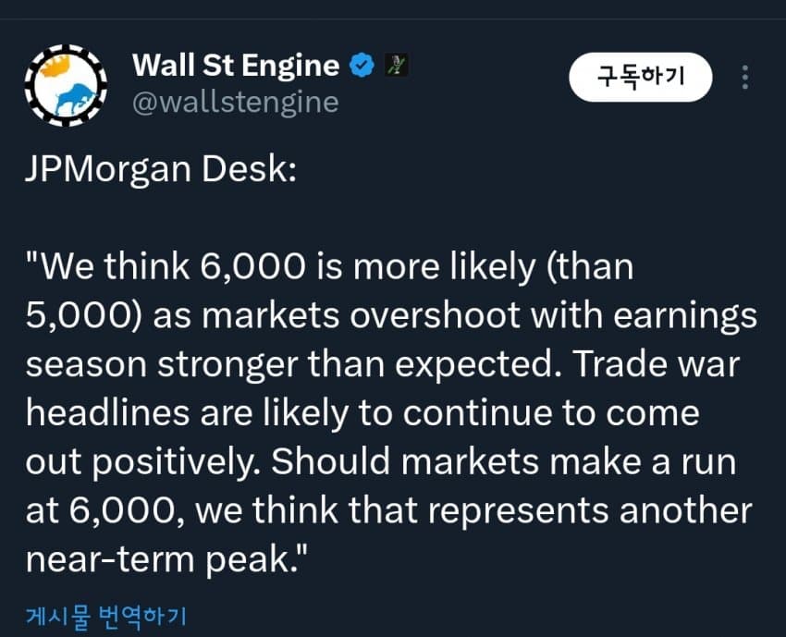Click the line starting "out positively"
The height and width of the screenshot is (637, 786).
click(x=381, y=462)
